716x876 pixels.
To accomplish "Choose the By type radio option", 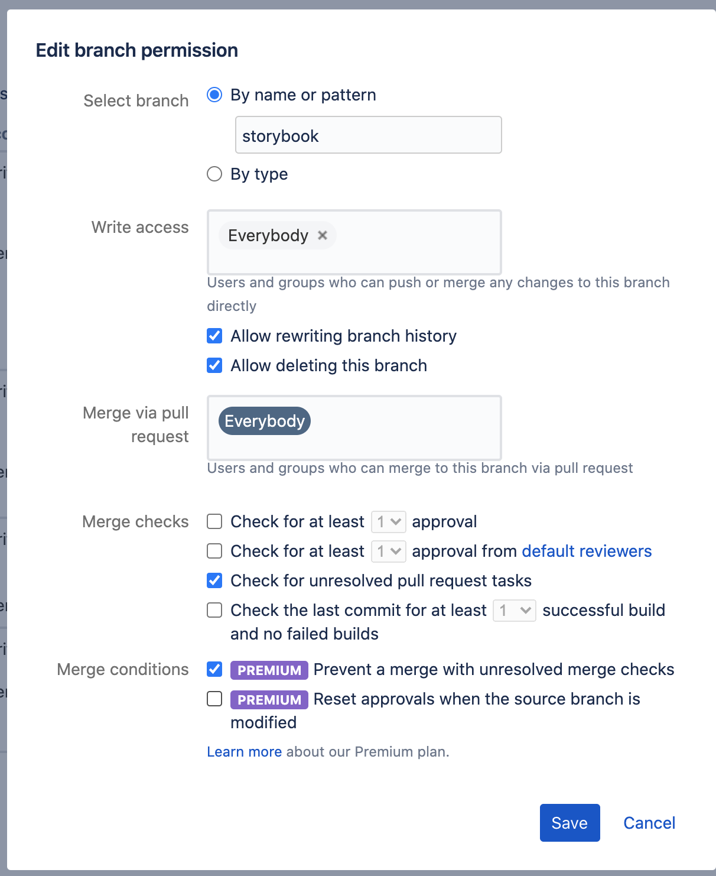I will 214,174.
